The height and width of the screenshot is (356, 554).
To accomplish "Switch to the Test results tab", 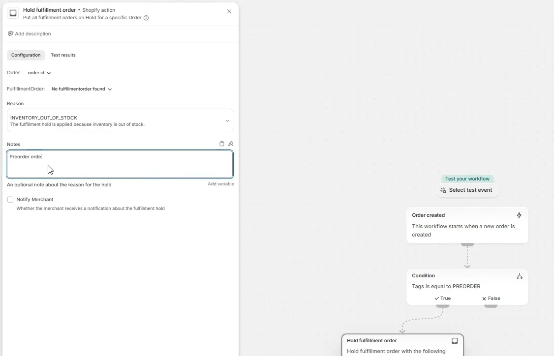I will tap(63, 55).
